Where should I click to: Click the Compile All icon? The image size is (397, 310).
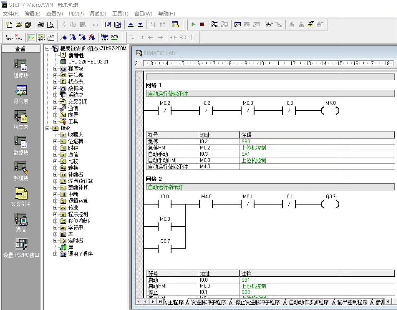[118, 25]
